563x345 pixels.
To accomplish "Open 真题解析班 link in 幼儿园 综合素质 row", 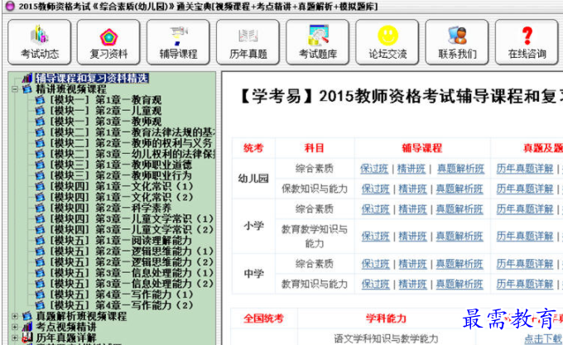I will coord(460,169).
